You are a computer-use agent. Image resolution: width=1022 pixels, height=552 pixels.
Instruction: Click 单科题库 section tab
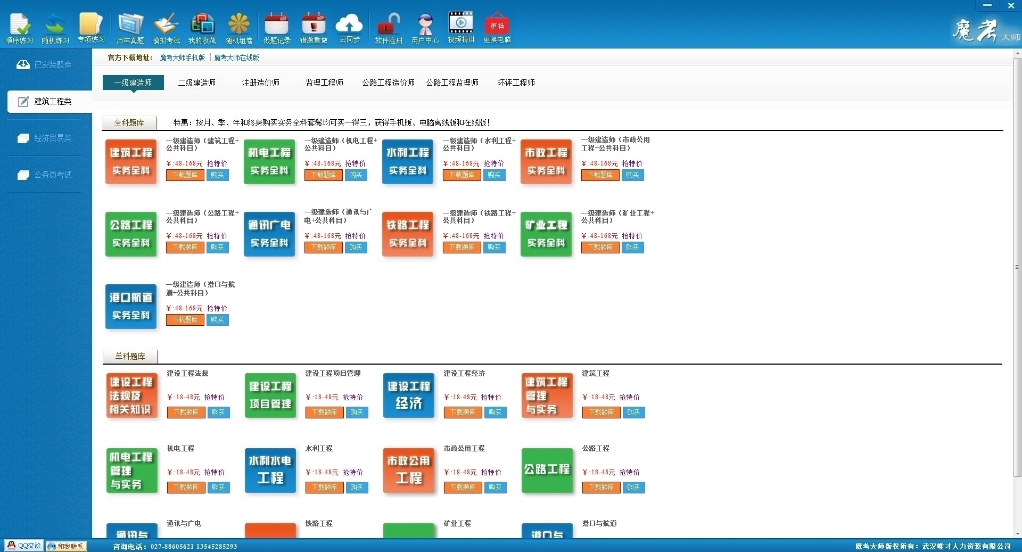point(130,356)
